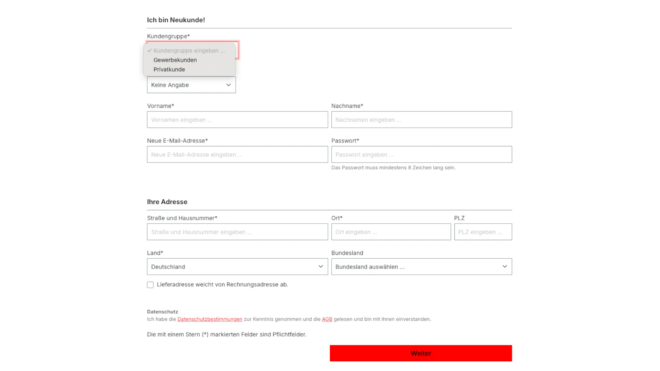Choose Kundengruppe eingeben placeholder option

189,50
